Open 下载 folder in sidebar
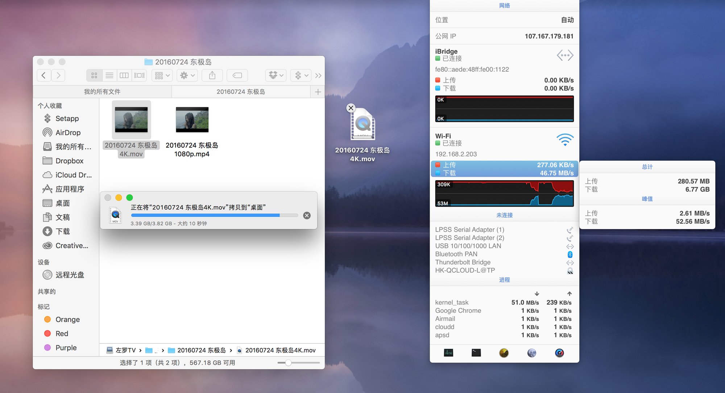 tap(62, 231)
